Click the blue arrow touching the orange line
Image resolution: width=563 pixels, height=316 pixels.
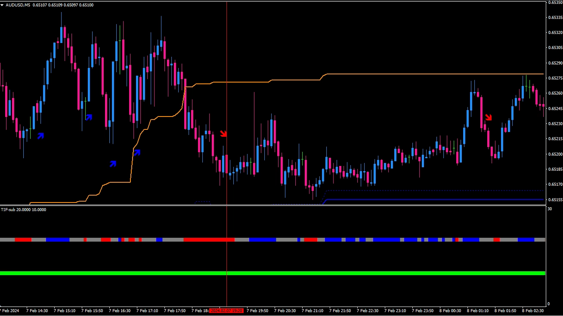(x=137, y=152)
